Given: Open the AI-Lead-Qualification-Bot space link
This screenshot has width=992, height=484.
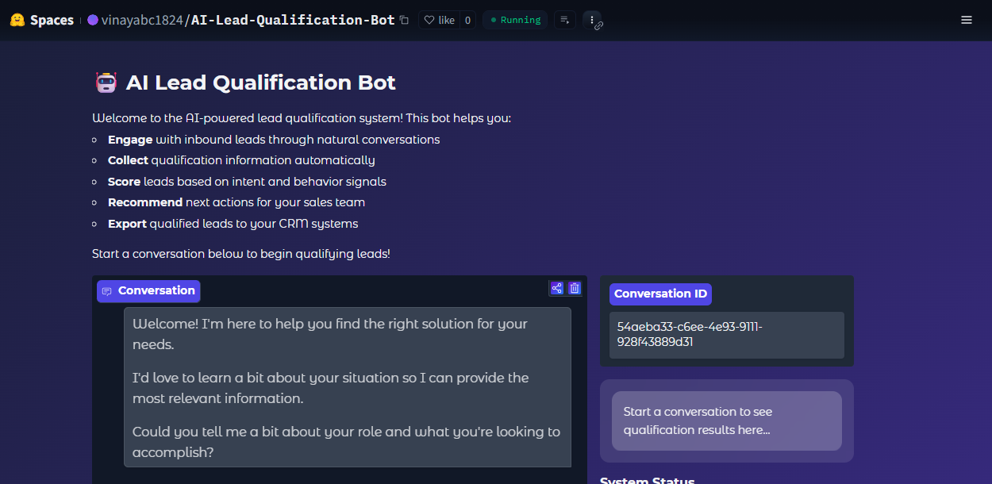Looking at the screenshot, I should 293,20.
